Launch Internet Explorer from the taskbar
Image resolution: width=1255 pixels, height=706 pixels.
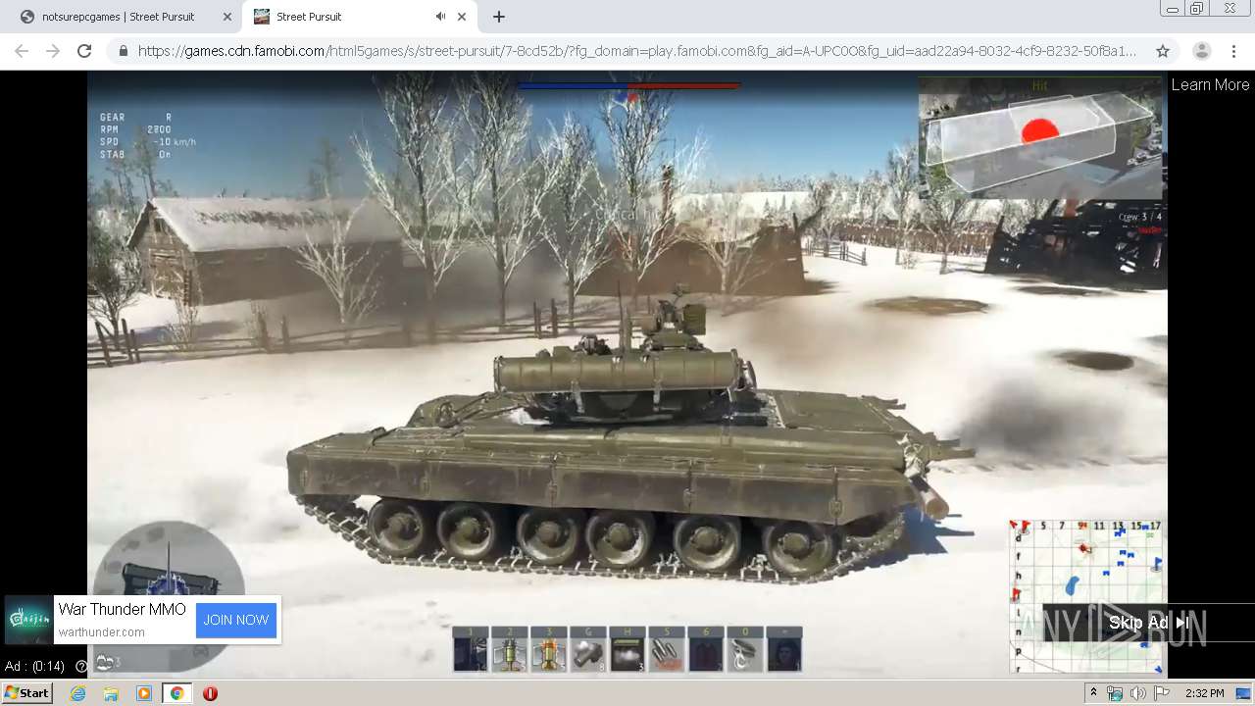[x=77, y=693]
